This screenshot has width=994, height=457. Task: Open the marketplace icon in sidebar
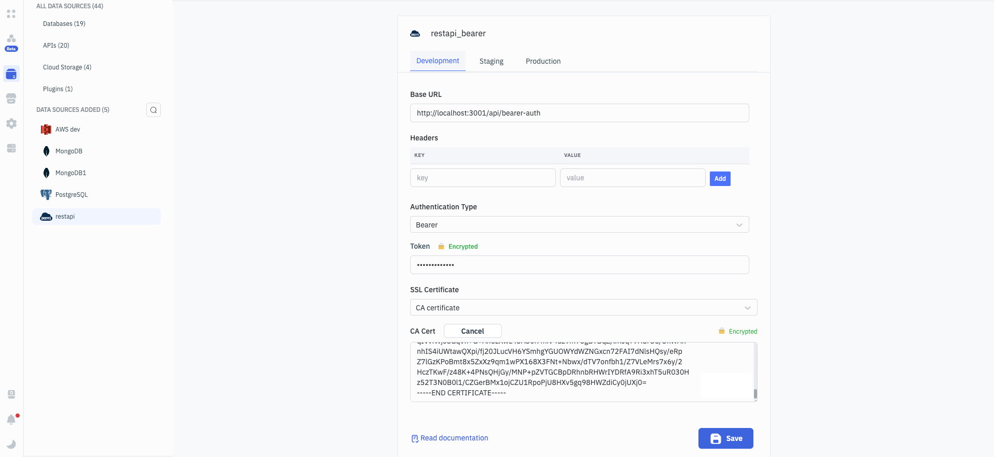pyautogui.click(x=11, y=98)
